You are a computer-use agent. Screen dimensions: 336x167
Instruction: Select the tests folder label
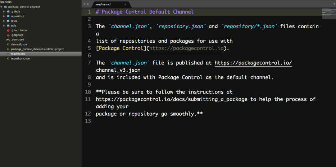(x=14, y=21)
